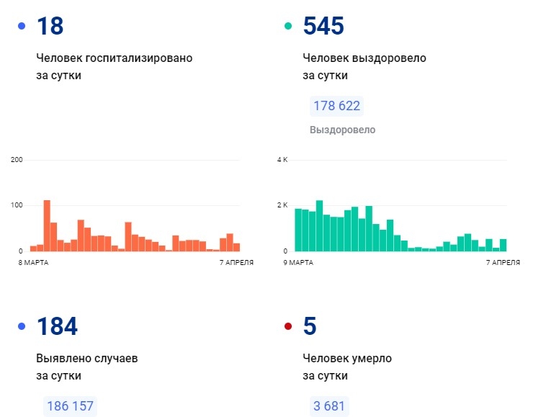Click the 8 МАРТА axis label
541x417 pixels.
[34, 263]
